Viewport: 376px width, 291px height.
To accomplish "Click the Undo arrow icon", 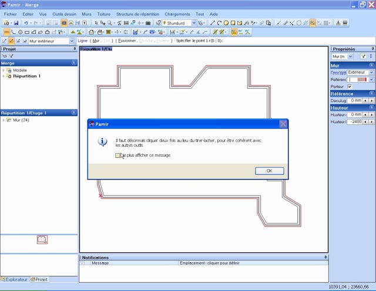I will tap(26, 23).
